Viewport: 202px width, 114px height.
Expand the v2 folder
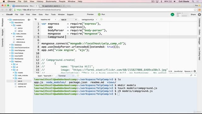12,67
